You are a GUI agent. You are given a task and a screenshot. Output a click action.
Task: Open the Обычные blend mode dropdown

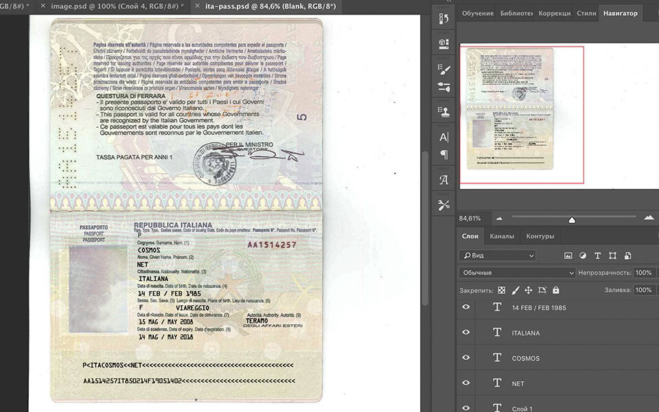pyautogui.click(x=518, y=273)
